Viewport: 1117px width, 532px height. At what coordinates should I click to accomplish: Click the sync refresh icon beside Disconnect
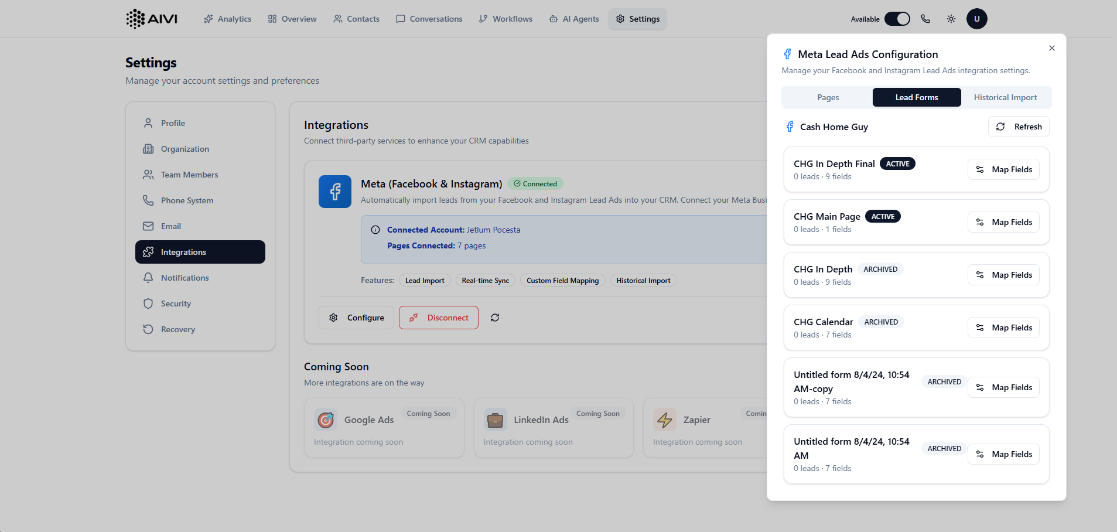(x=495, y=318)
